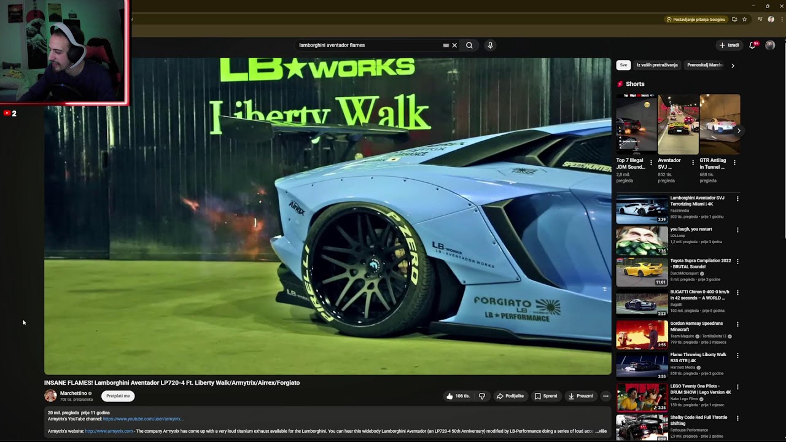The width and height of the screenshot is (786, 442).
Task: Open options for Shelby Code Red video
Action: pyautogui.click(x=737, y=419)
